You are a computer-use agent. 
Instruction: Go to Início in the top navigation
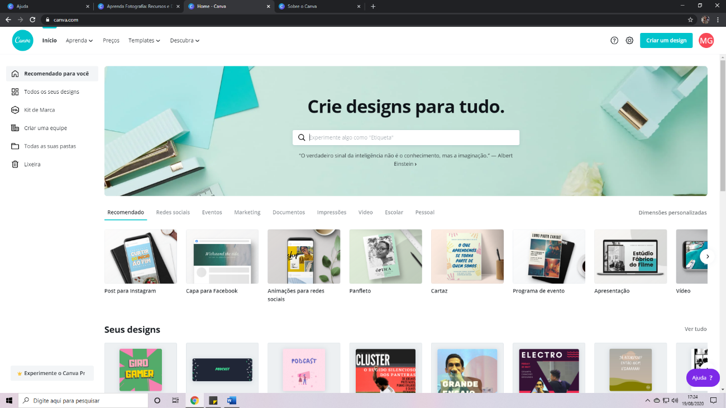50,40
